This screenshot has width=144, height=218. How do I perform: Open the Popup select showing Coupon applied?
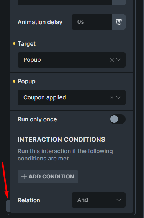click(72, 97)
